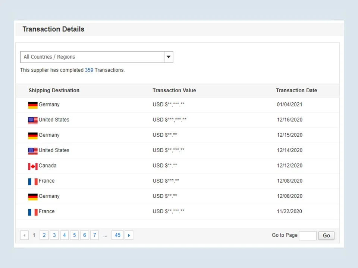358x268 pixels.
Task: Click the France flag dated 11/22/2020
Action: pos(33,212)
